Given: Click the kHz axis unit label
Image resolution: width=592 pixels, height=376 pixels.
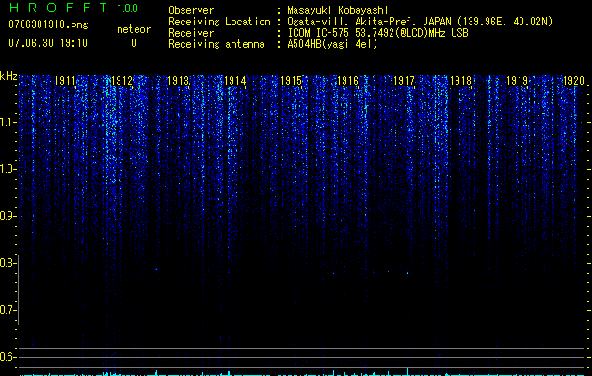Looking at the screenshot, I should tap(8, 76).
